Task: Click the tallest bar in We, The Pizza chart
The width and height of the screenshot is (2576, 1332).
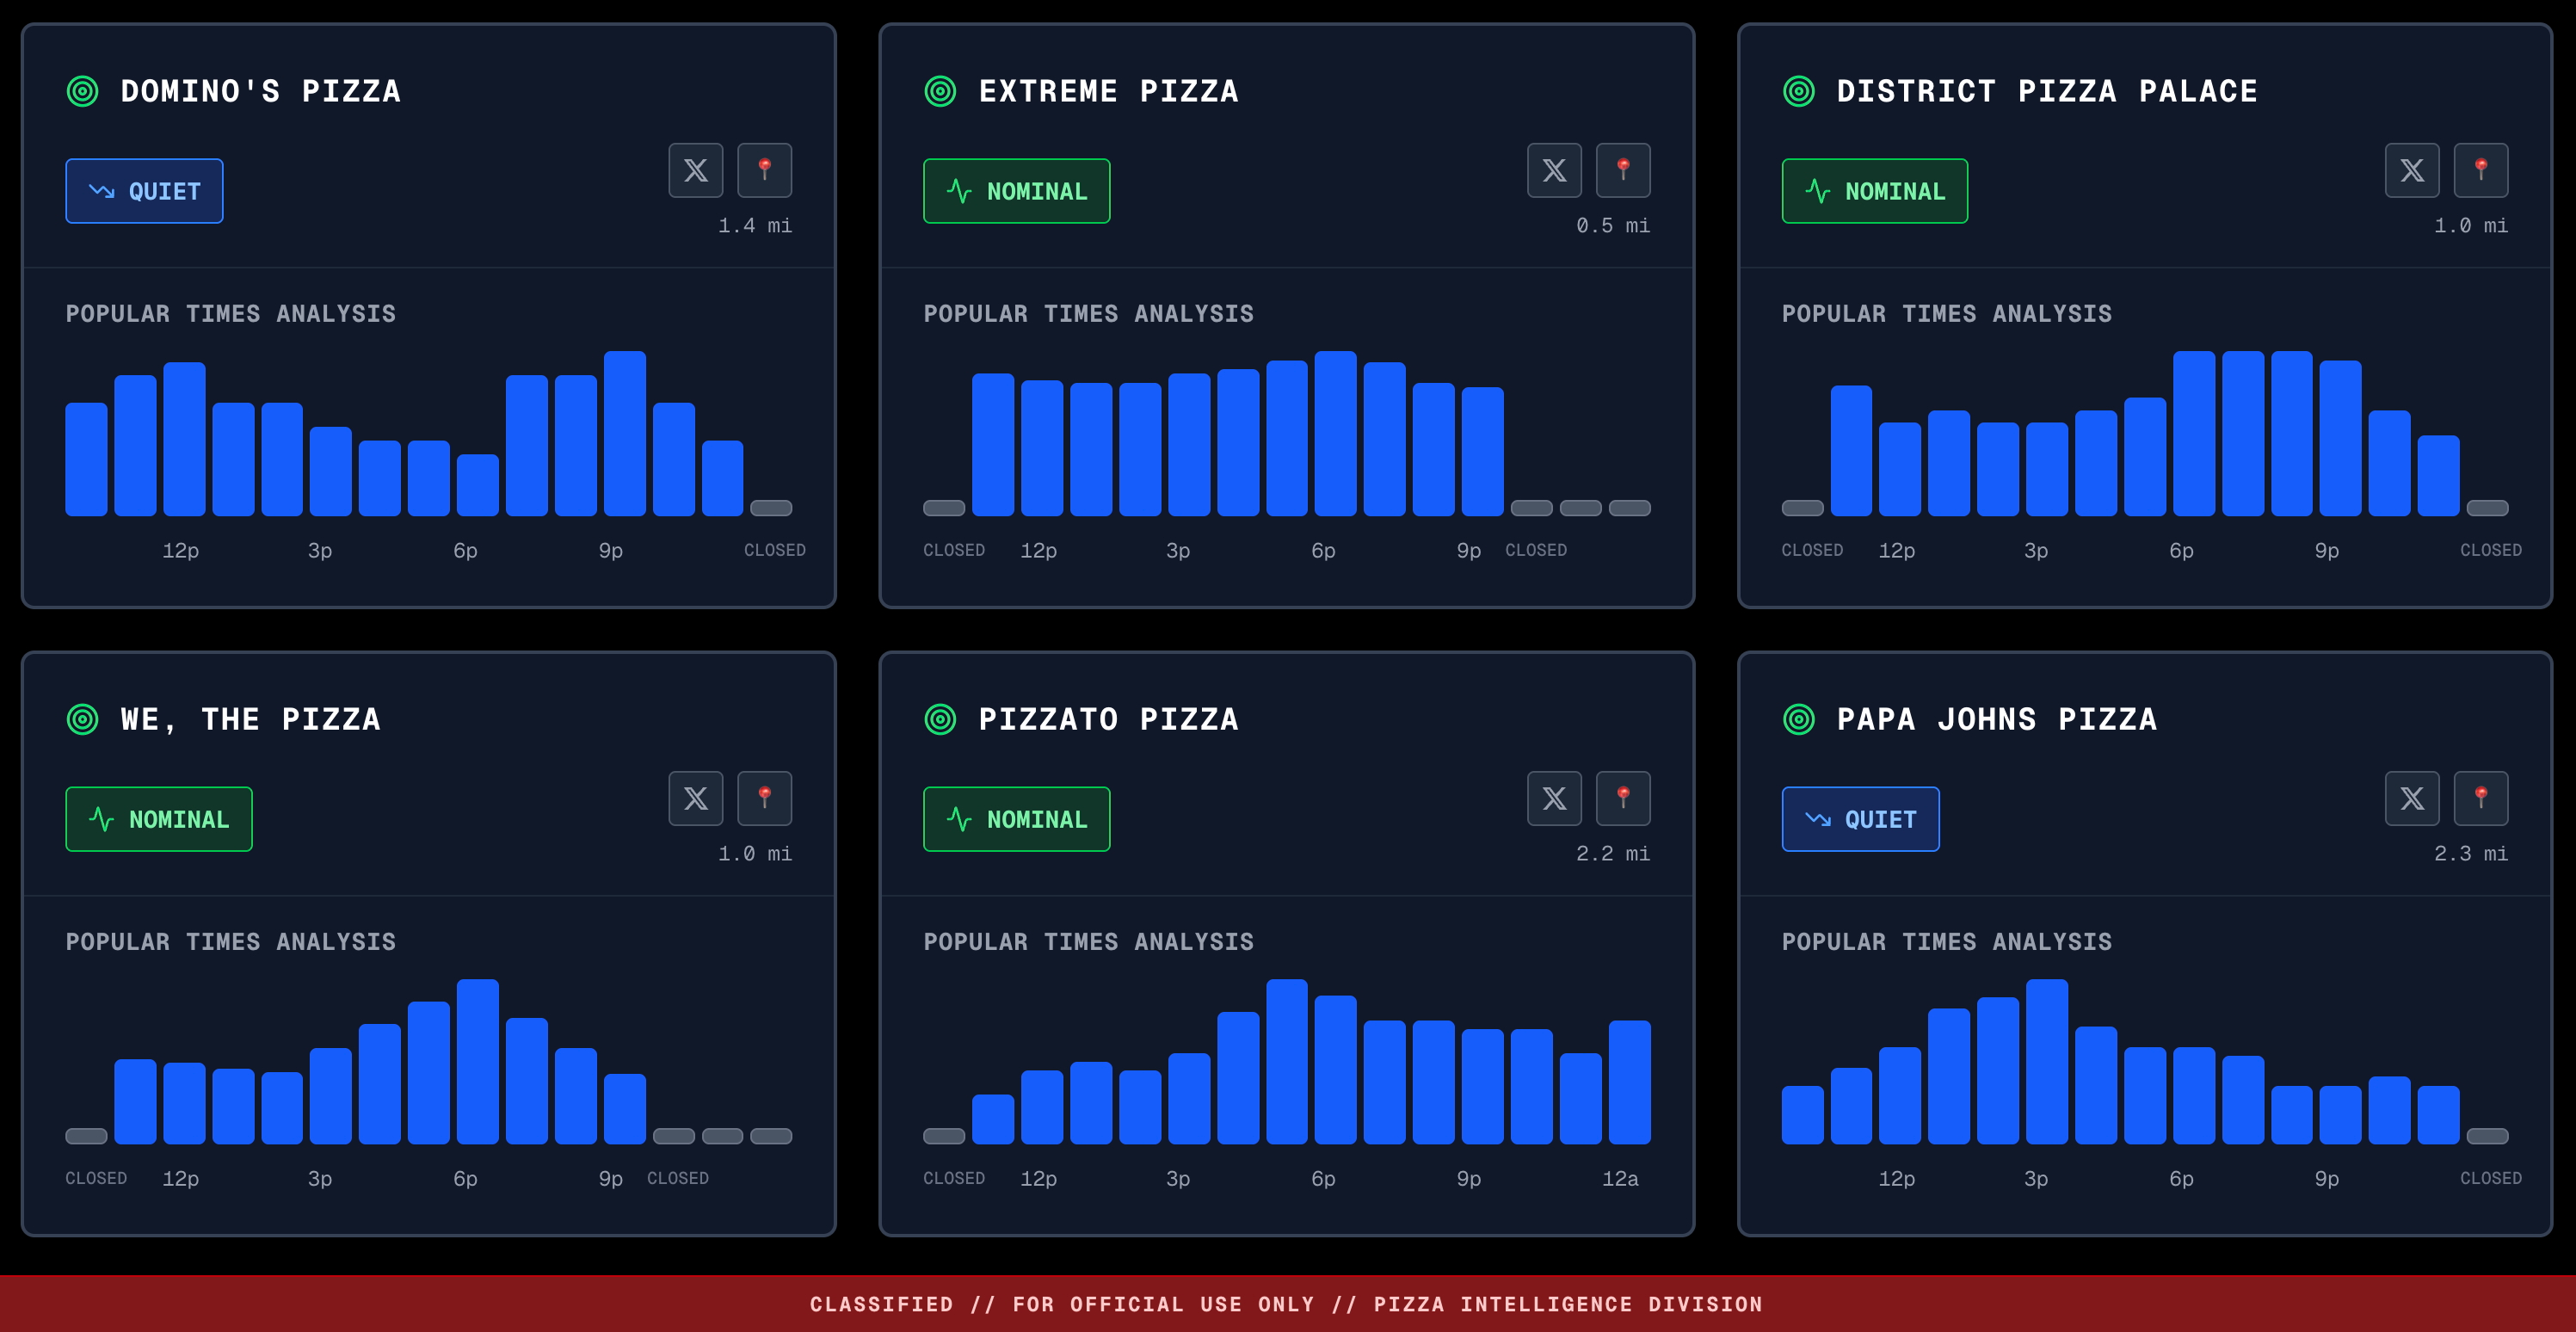Action: pos(477,1061)
